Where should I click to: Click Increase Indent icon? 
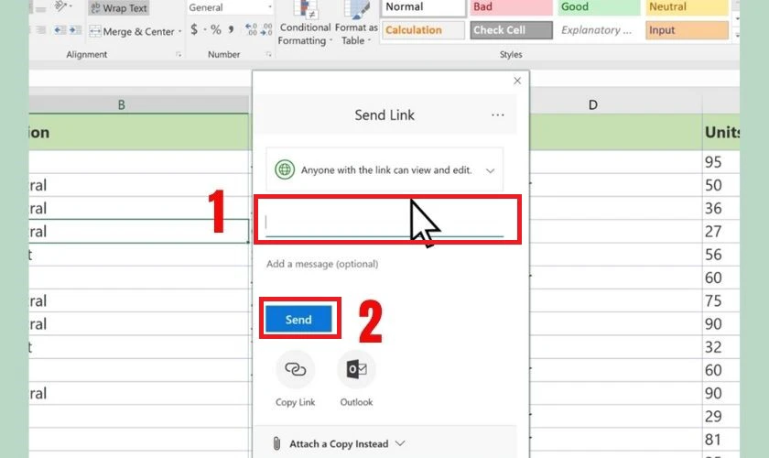74,30
